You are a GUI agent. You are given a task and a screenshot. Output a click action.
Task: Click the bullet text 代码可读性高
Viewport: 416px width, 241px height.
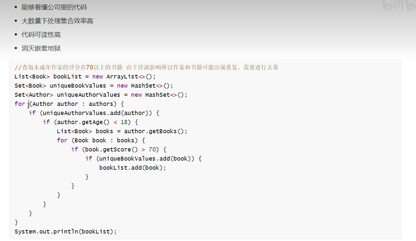point(41,35)
